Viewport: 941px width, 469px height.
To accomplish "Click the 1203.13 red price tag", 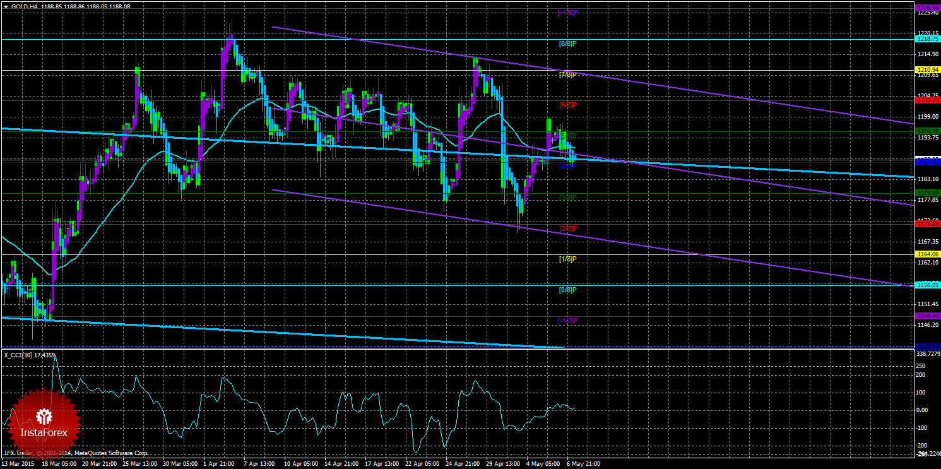I will point(928,100).
